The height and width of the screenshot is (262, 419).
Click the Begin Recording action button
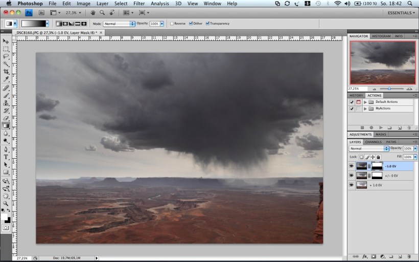(371, 127)
